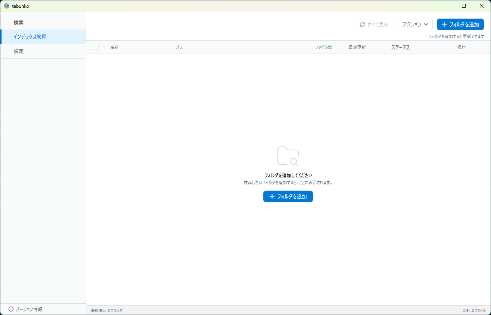Click the tebunko app icon in title bar
491x315 pixels.
(7, 6)
